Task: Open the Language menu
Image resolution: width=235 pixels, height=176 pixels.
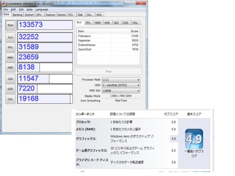Action: pyautogui.click(x=42, y=9)
